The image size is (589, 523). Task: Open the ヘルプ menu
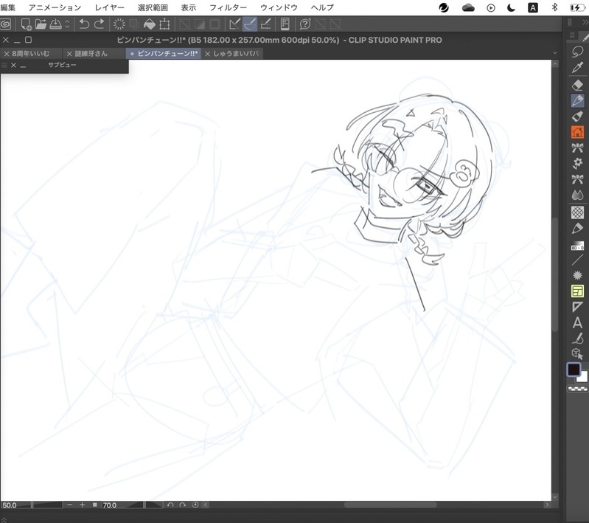pyautogui.click(x=322, y=7)
